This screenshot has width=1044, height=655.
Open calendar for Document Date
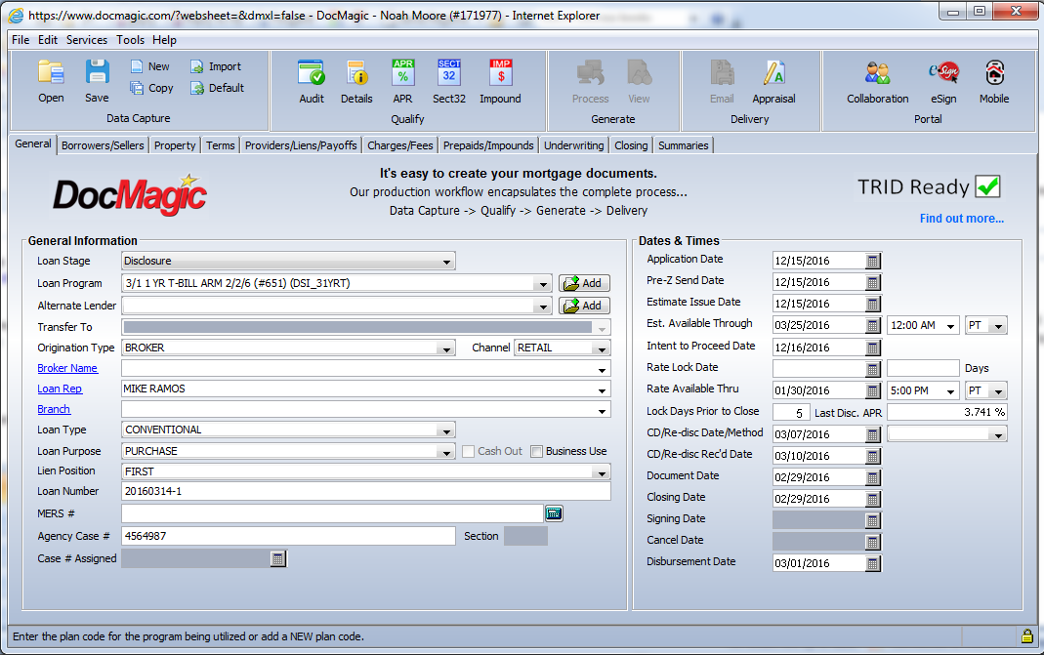coord(873,478)
